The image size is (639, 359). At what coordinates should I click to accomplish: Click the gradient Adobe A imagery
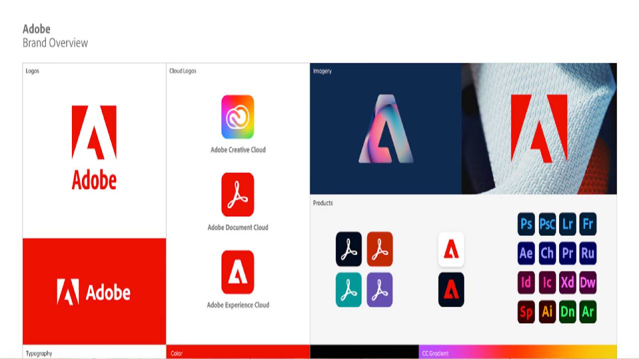(x=385, y=129)
